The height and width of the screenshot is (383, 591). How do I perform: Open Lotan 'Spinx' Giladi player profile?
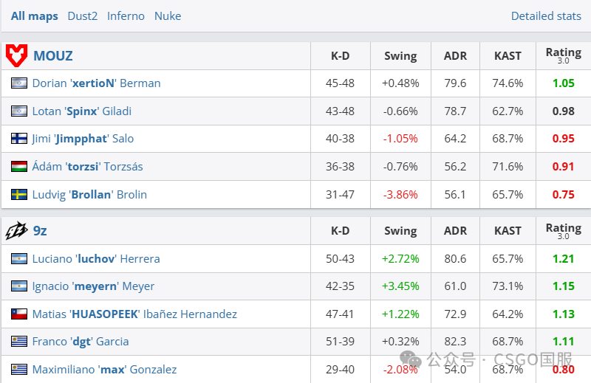click(81, 111)
